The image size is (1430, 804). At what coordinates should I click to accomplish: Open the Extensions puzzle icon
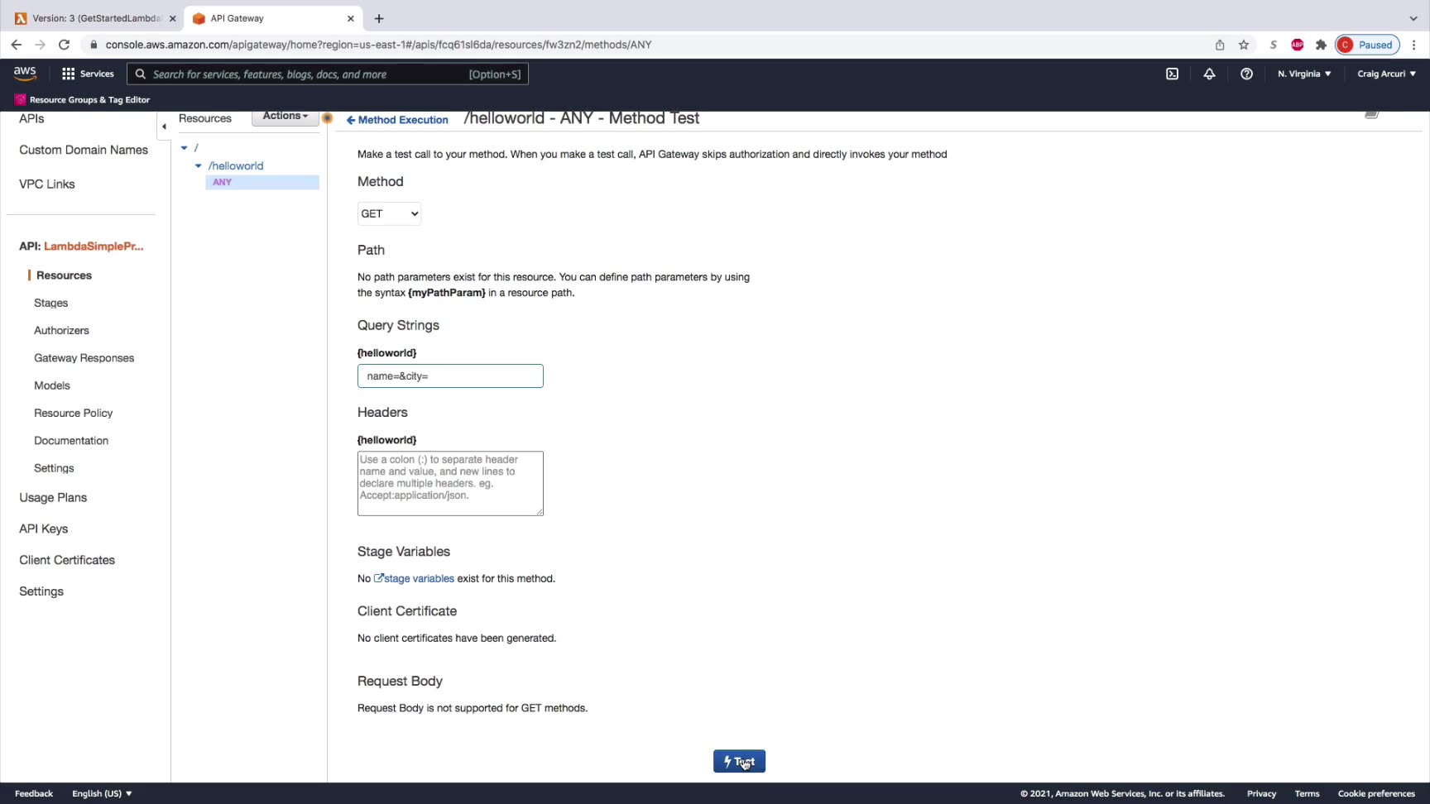tap(1321, 45)
